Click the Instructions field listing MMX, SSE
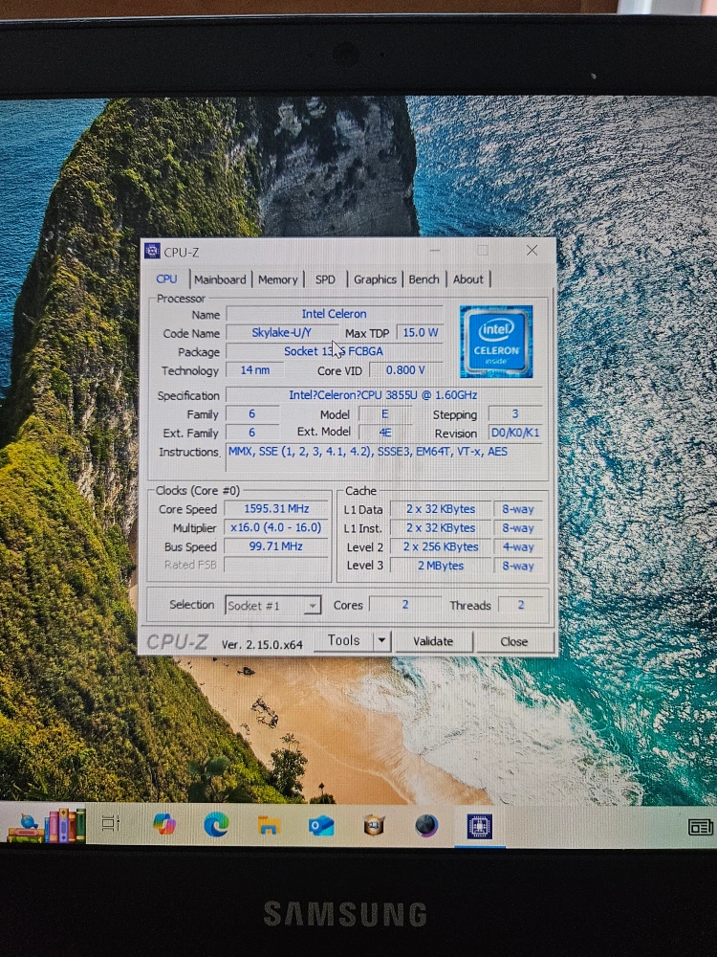The image size is (717, 957). point(383,457)
